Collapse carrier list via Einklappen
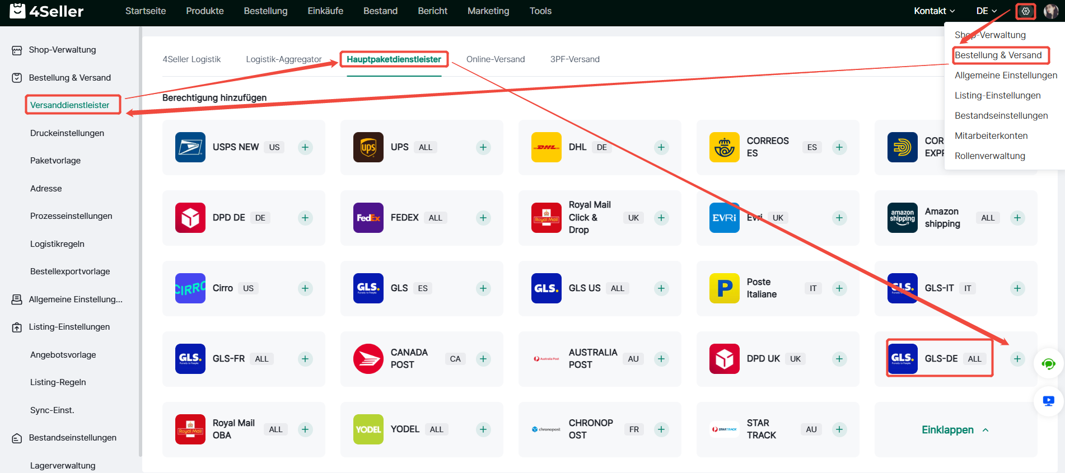This screenshot has height=473, width=1065. click(x=955, y=430)
